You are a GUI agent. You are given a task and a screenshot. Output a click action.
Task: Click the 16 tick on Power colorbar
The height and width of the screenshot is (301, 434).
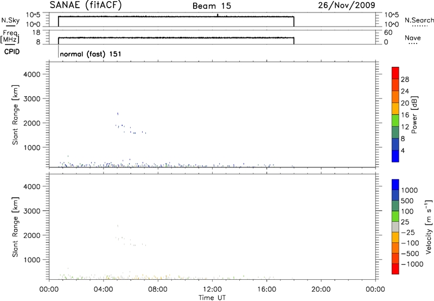pyautogui.click(x=405, y=115)
